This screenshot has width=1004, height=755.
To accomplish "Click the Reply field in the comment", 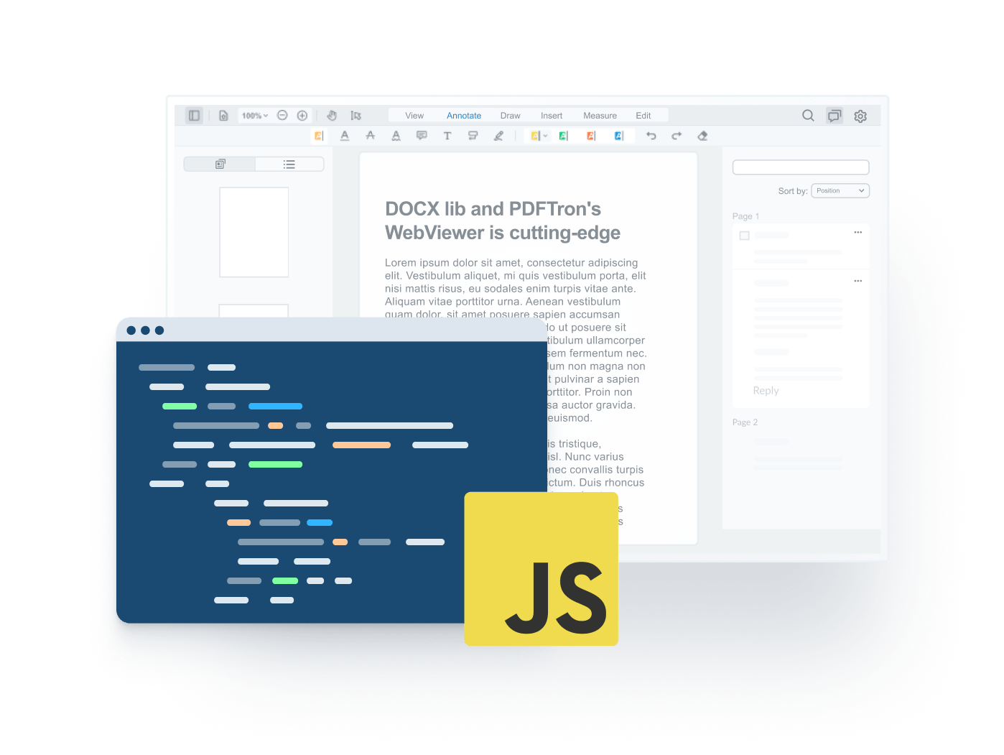I will pyautogui.click(x=766, y=391).
